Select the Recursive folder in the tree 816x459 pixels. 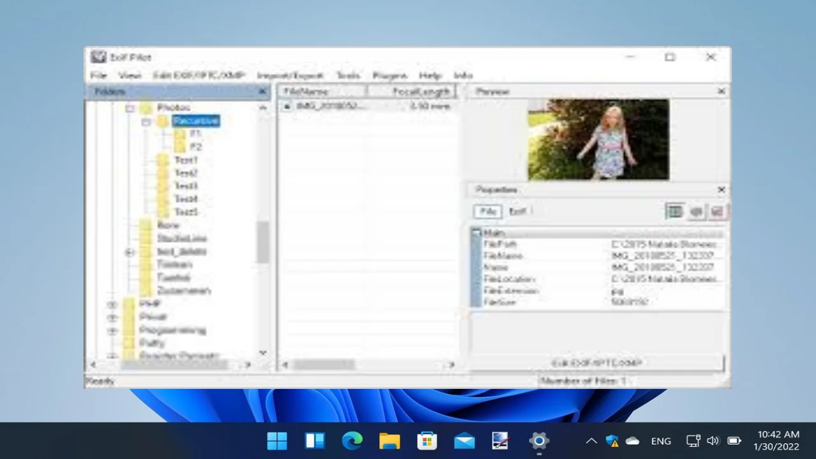(196, 121)
